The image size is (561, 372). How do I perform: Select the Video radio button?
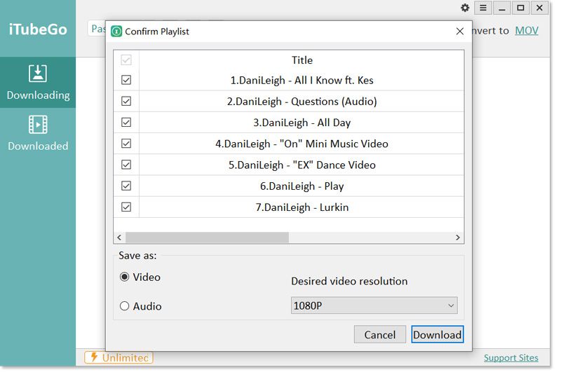(x=124, y=277)
